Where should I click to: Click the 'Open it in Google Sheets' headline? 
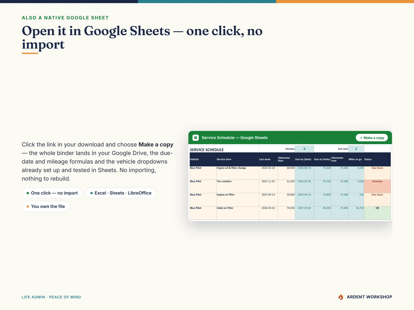[142, 37]
